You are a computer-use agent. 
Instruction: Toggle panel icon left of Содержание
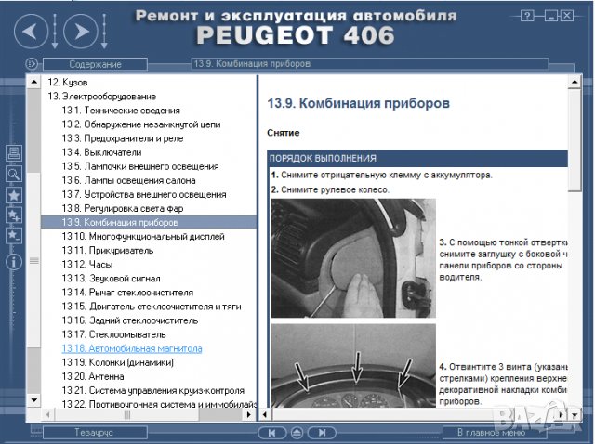32,64
